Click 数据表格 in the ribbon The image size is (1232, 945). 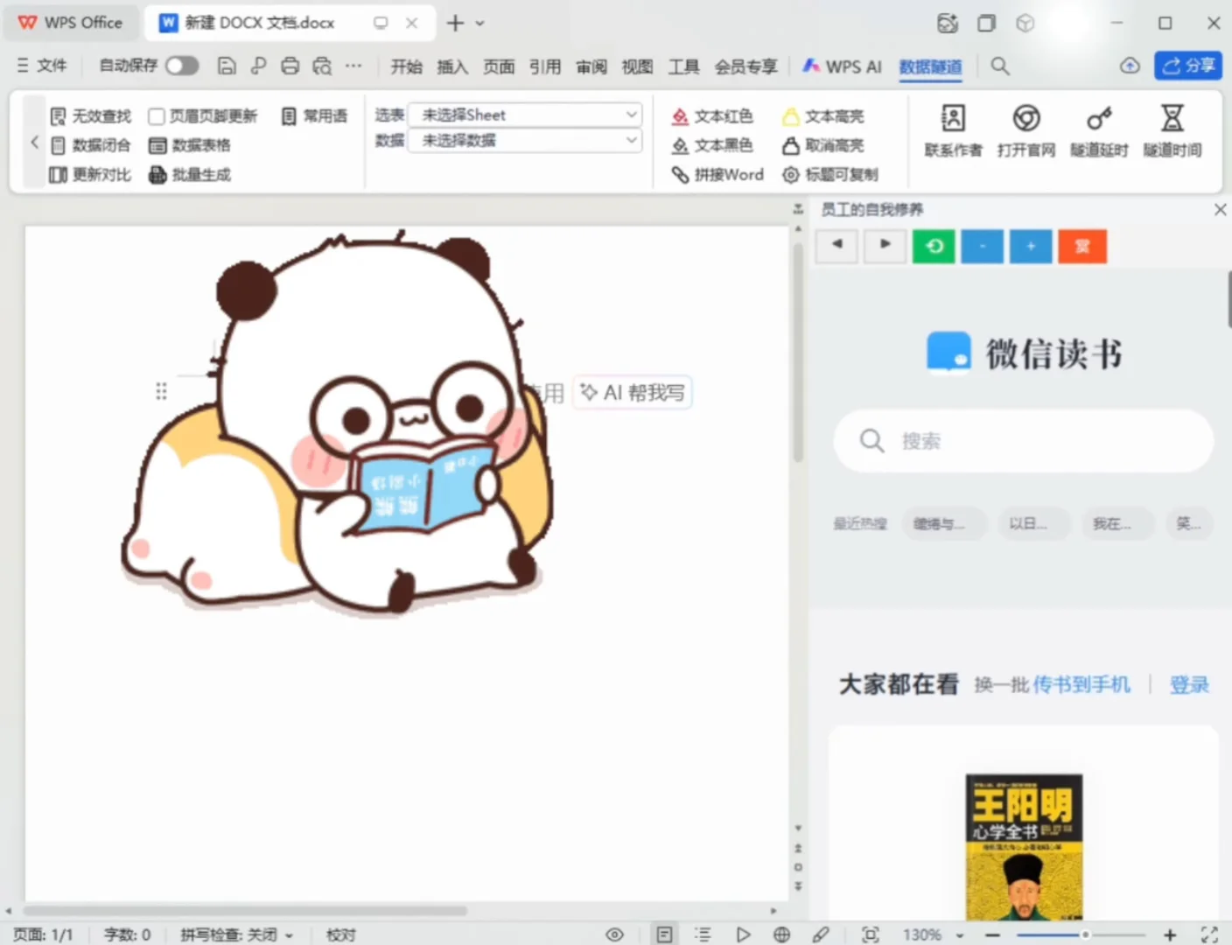pyautogui.click(x=190, y=145)
